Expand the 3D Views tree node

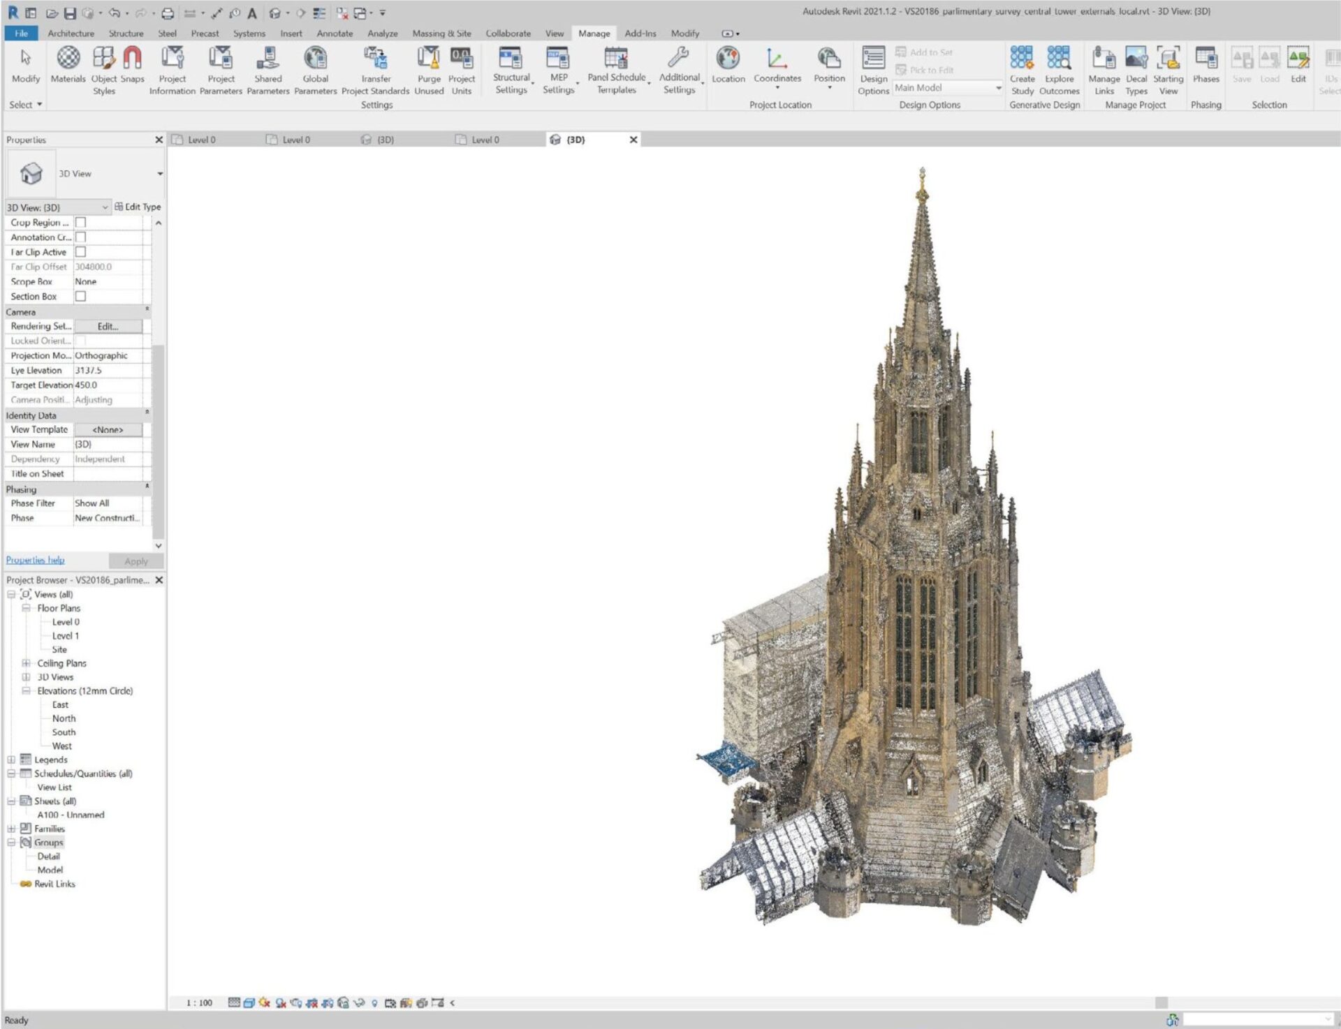pyautogui.click(x=26, y=677)
